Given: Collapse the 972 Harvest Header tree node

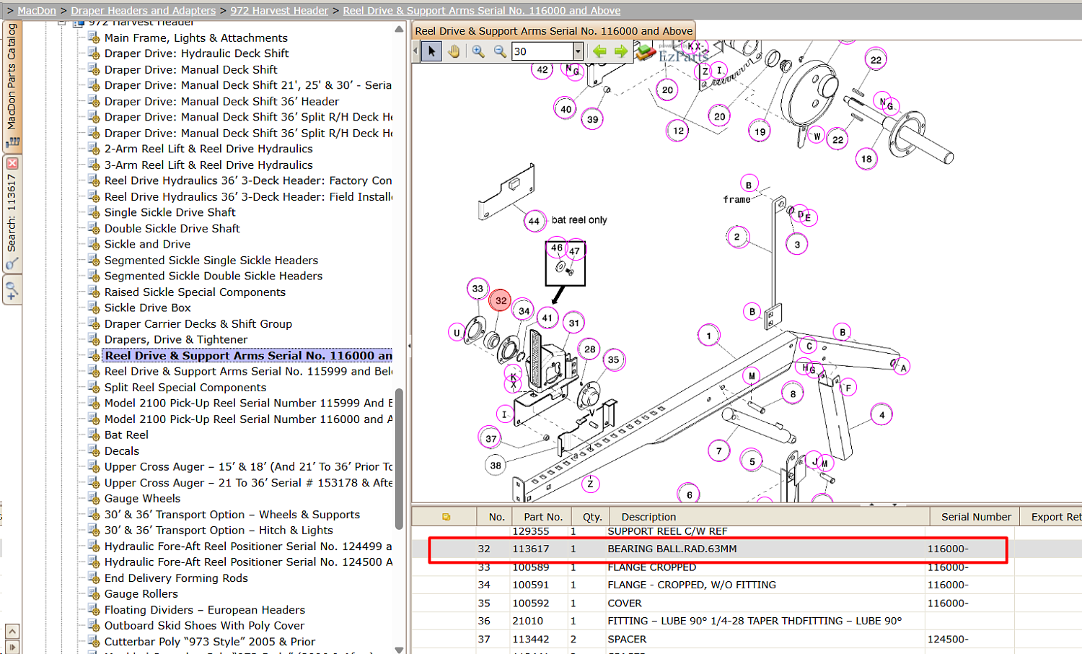Looking at the screenshot, I should click(62, 22).
